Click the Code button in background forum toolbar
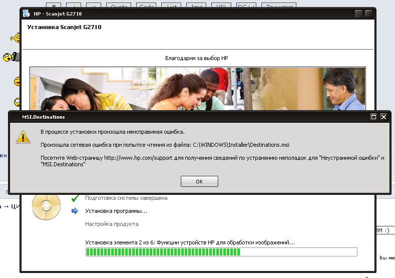This screenshot has width=395, height=278. tap(146, 6)
